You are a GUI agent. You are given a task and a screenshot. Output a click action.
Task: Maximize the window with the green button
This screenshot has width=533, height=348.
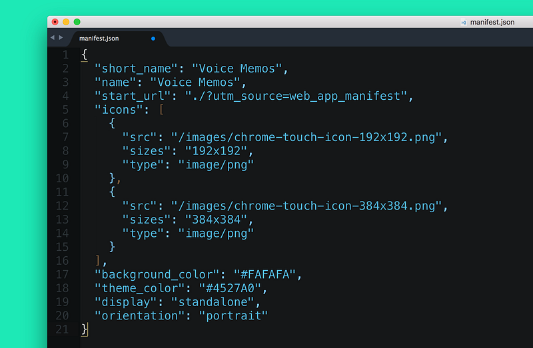pos(77,22)
